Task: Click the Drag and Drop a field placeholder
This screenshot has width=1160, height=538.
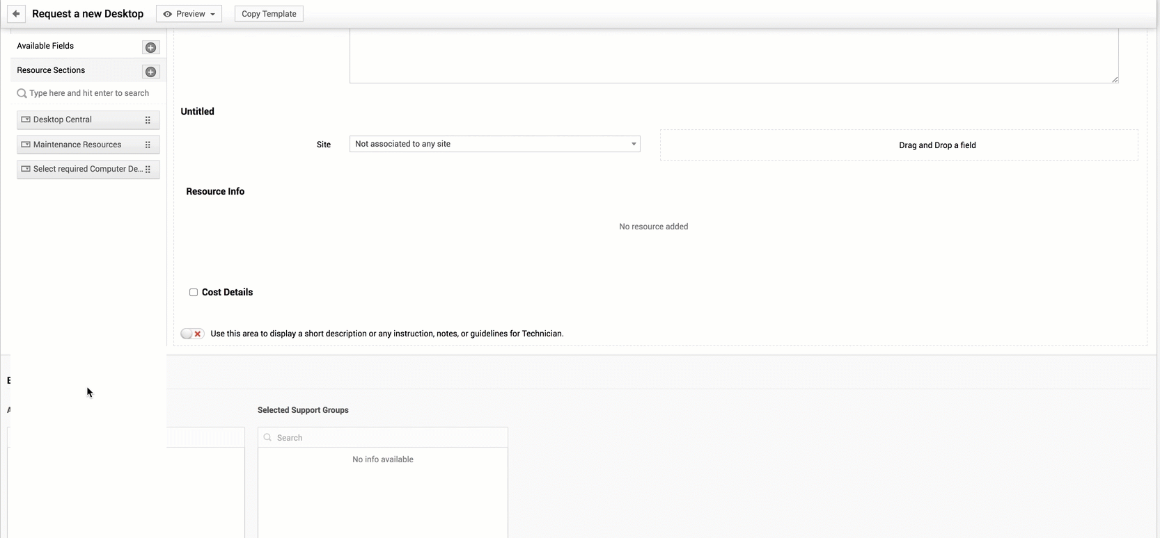Action: [899, 145]
